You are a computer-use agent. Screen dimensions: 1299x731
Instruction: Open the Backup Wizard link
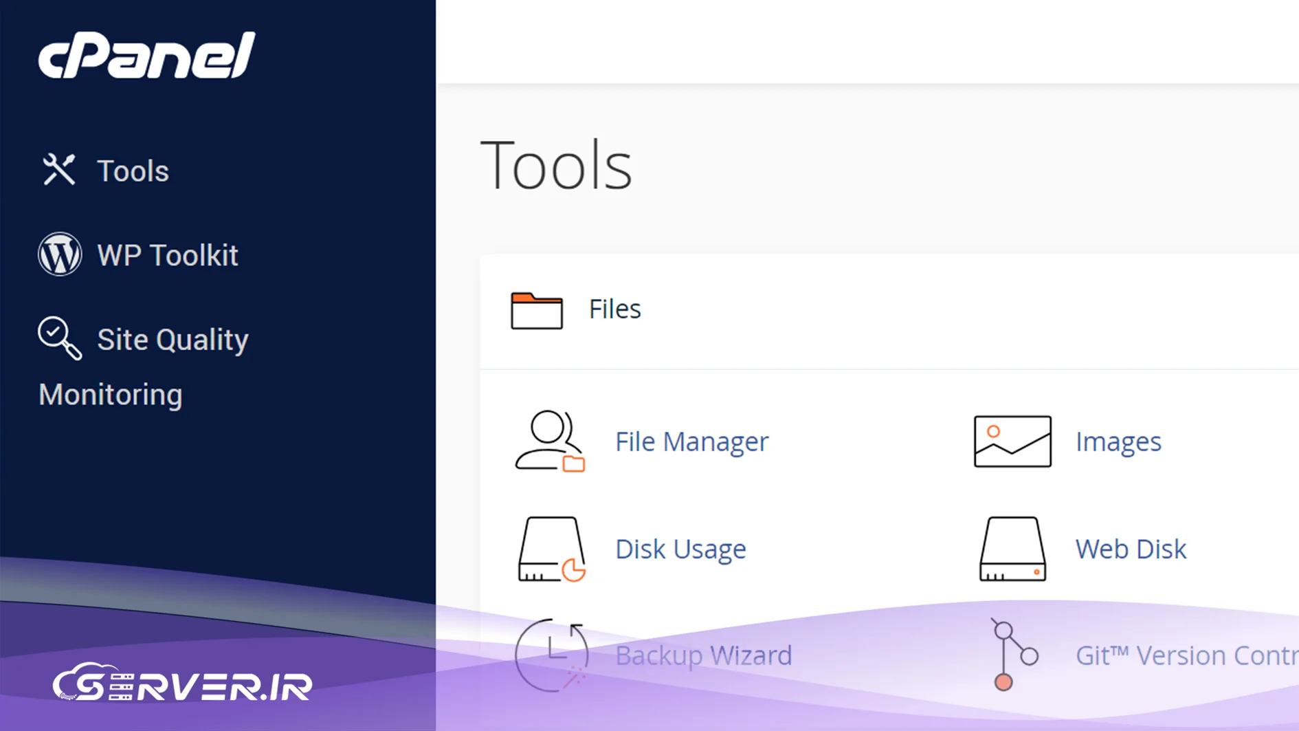[x=703, y=655]
